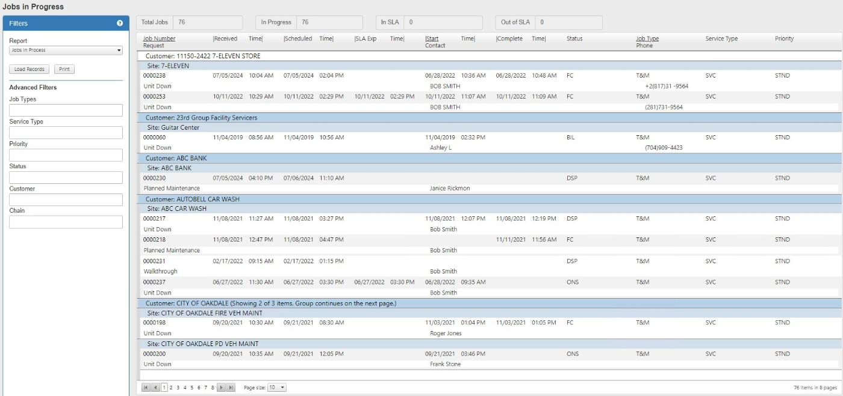This screenshot has width=843, height=396.
Task: Go to first page pager icon
Action: coord(146,388)
